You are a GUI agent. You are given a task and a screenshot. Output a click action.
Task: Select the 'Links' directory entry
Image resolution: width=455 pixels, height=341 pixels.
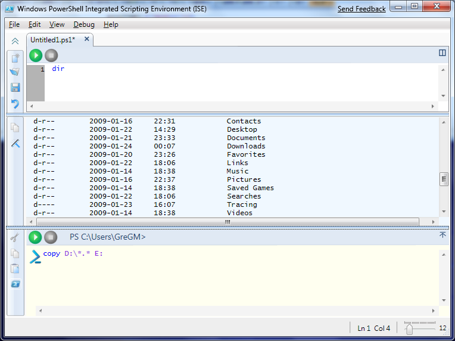(x=238, y=163)
